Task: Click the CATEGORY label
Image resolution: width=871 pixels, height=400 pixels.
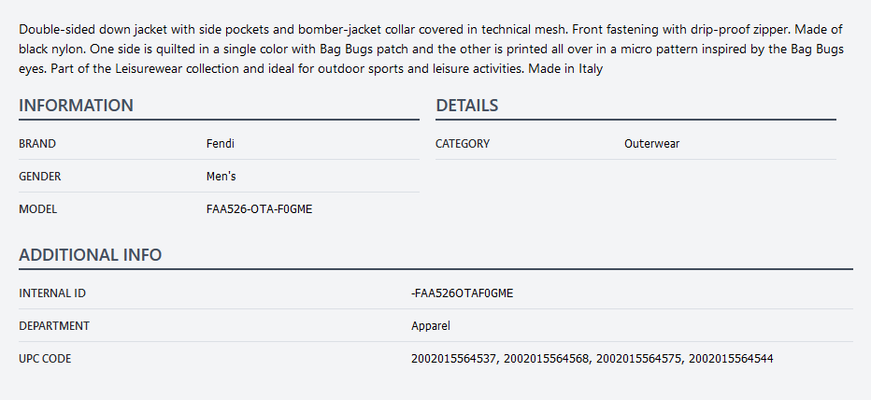Action: point(463,144)
